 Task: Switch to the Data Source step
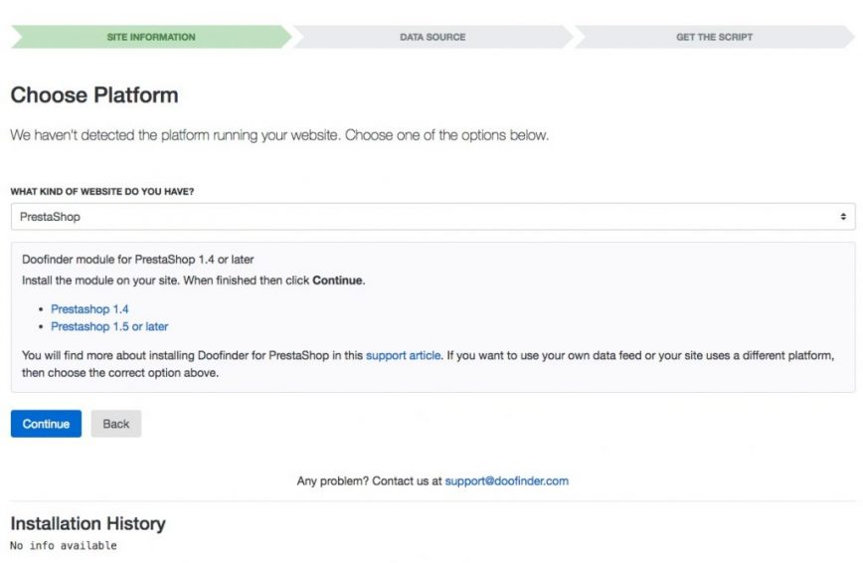(x=432, y=37)
